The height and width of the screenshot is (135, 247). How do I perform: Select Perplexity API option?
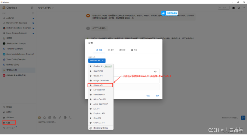click(x=100, y=113)
